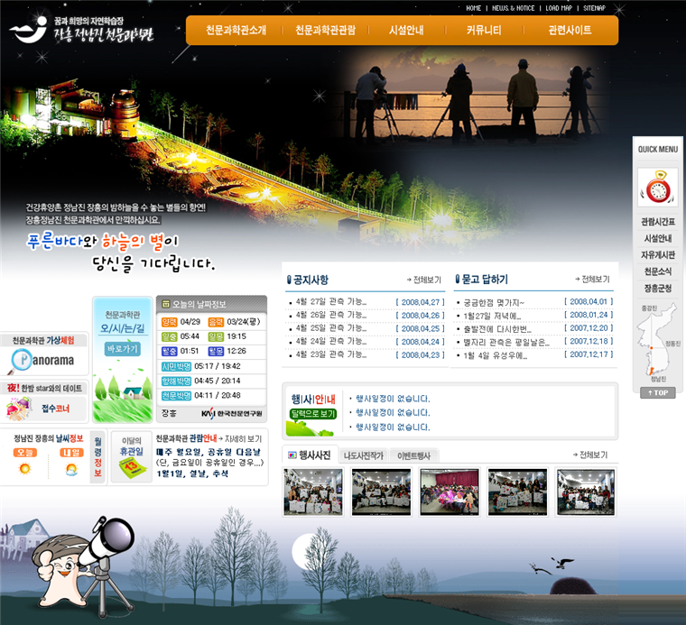Open 전체보기 link next to 공지사항
Screen dimensions: 686x625
click(423, 280)
